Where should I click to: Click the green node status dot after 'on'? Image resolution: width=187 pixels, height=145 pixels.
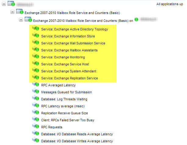pos(136,19)
